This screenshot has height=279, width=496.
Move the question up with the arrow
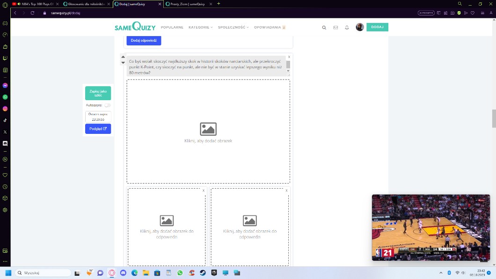point(123,57)
